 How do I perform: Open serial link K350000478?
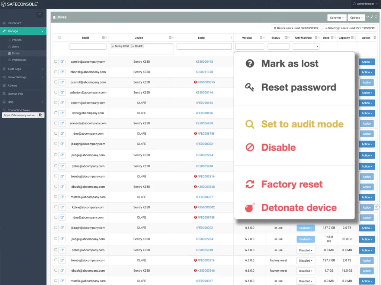pos(204,62)
